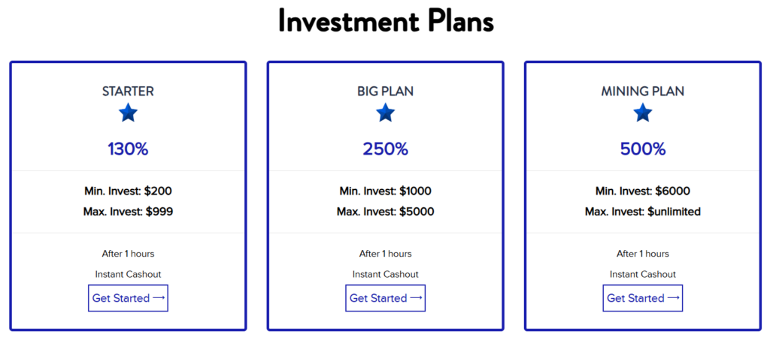Viewport: 770px width, 340px height.
Task: Click the Max. Invest: $unlimited text
Action: click(642, 212)
